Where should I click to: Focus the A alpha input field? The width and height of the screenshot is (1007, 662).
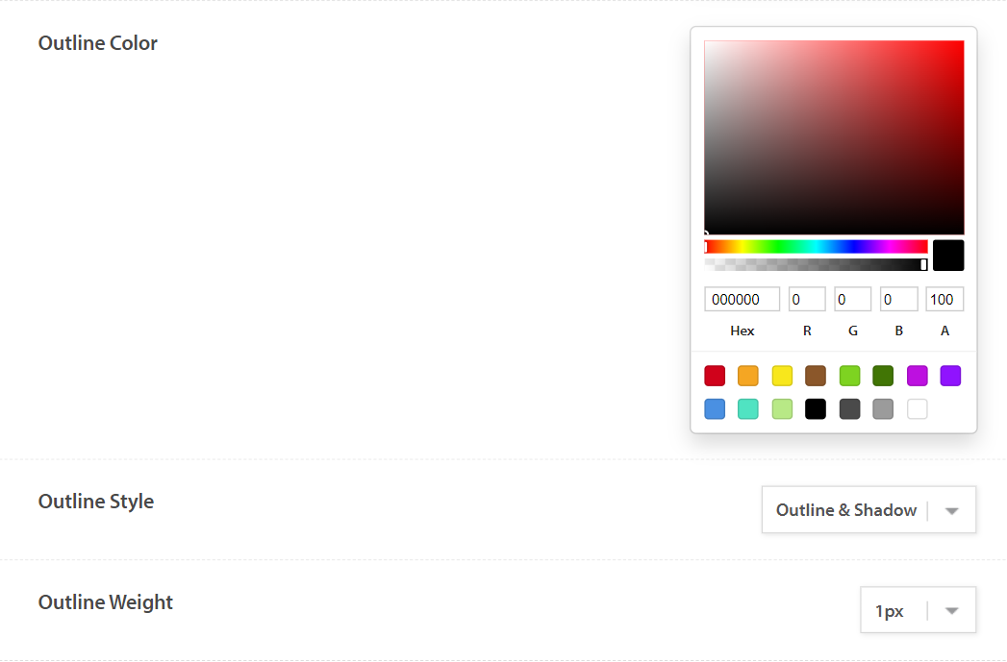pos(944,299)
